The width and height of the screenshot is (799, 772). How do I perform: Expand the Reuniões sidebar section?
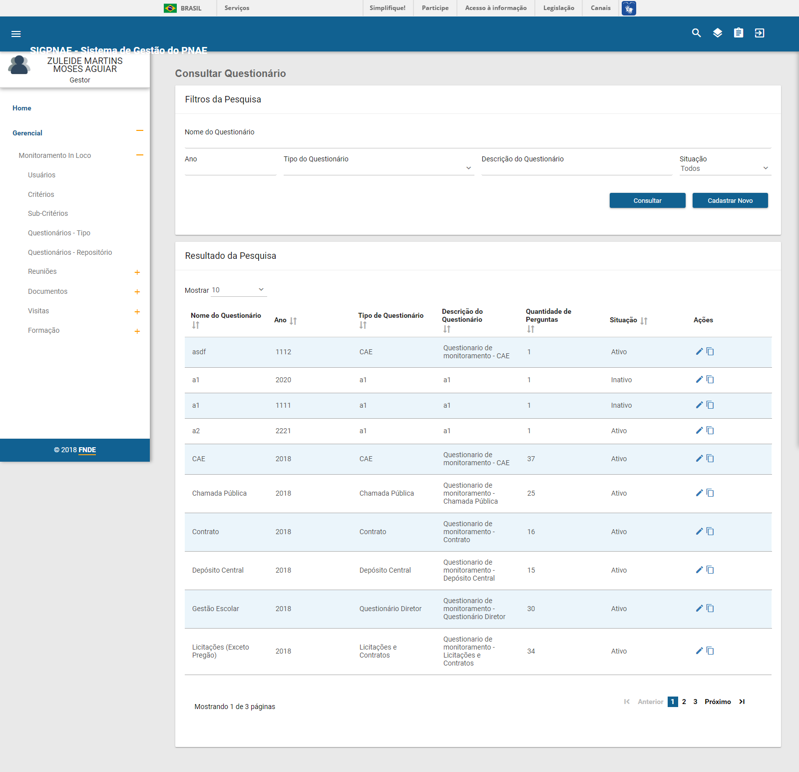137,272
